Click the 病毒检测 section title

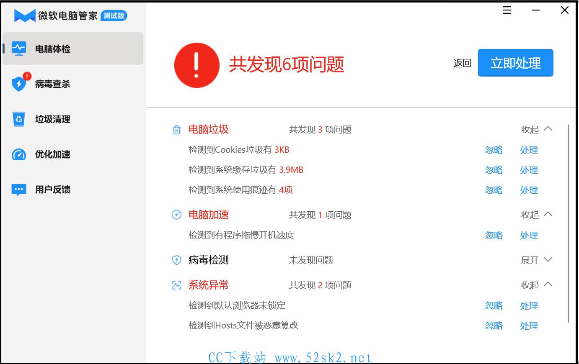pyautogui.click(x=209, y=260)
